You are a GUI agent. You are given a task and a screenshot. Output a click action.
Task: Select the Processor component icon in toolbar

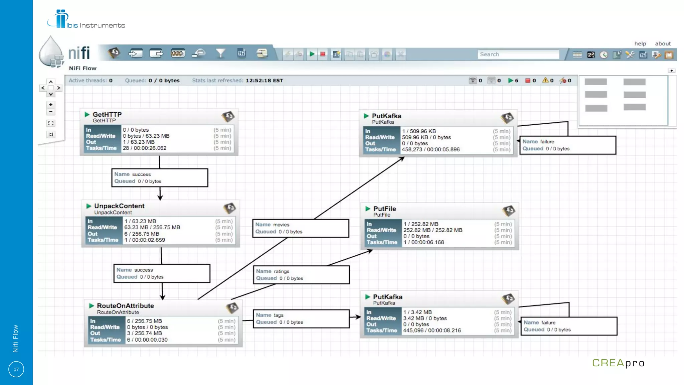(114, 53)
